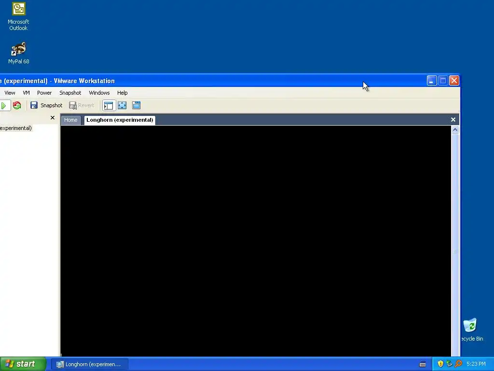Viewport: 494px width, 371px height.
Task: Open the Microsoft Outlook desktop icon
Action: [18, 16]
